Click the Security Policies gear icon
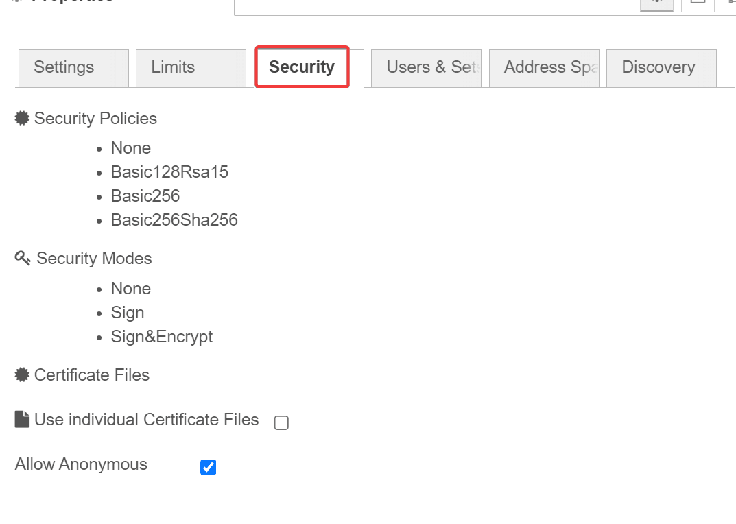The width and height of the screenshot is (736, 524). (x=21, y=118)
